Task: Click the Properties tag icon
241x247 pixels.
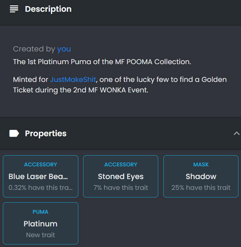Action: click(x=14, y=133)
